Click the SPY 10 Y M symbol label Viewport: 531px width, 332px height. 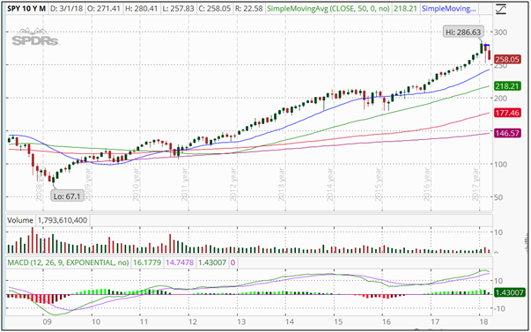pos(26,9)
